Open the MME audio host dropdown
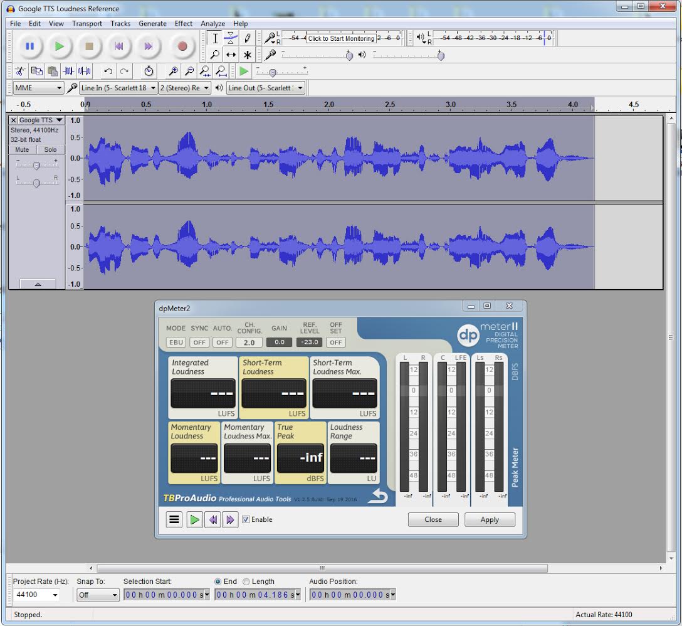The width and height of the screenshot is (682, 626). [x=38, y=88]
